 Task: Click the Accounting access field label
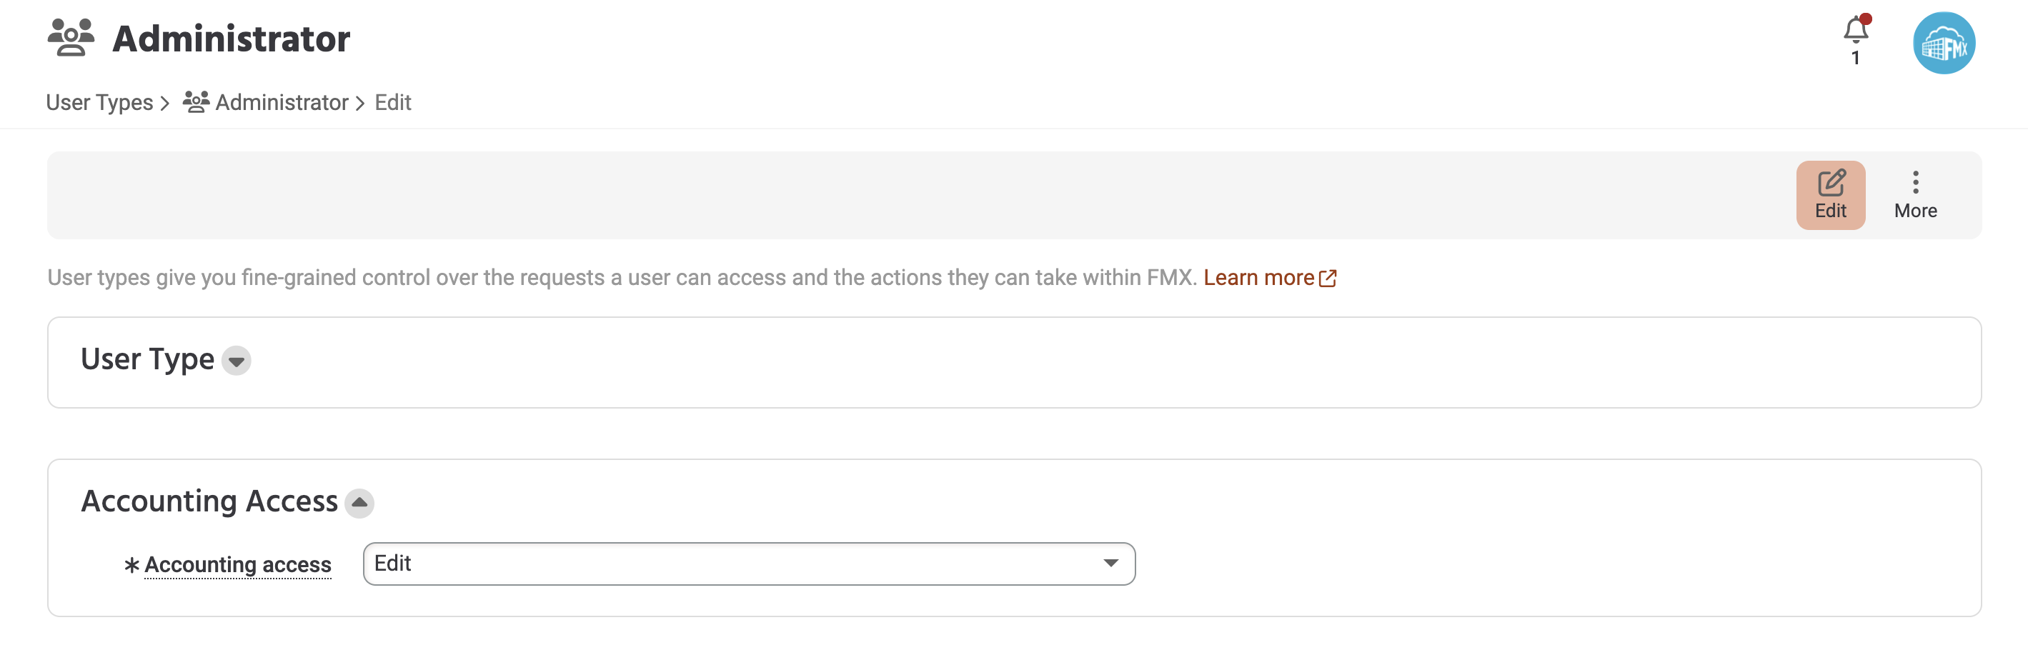point(238,565)
